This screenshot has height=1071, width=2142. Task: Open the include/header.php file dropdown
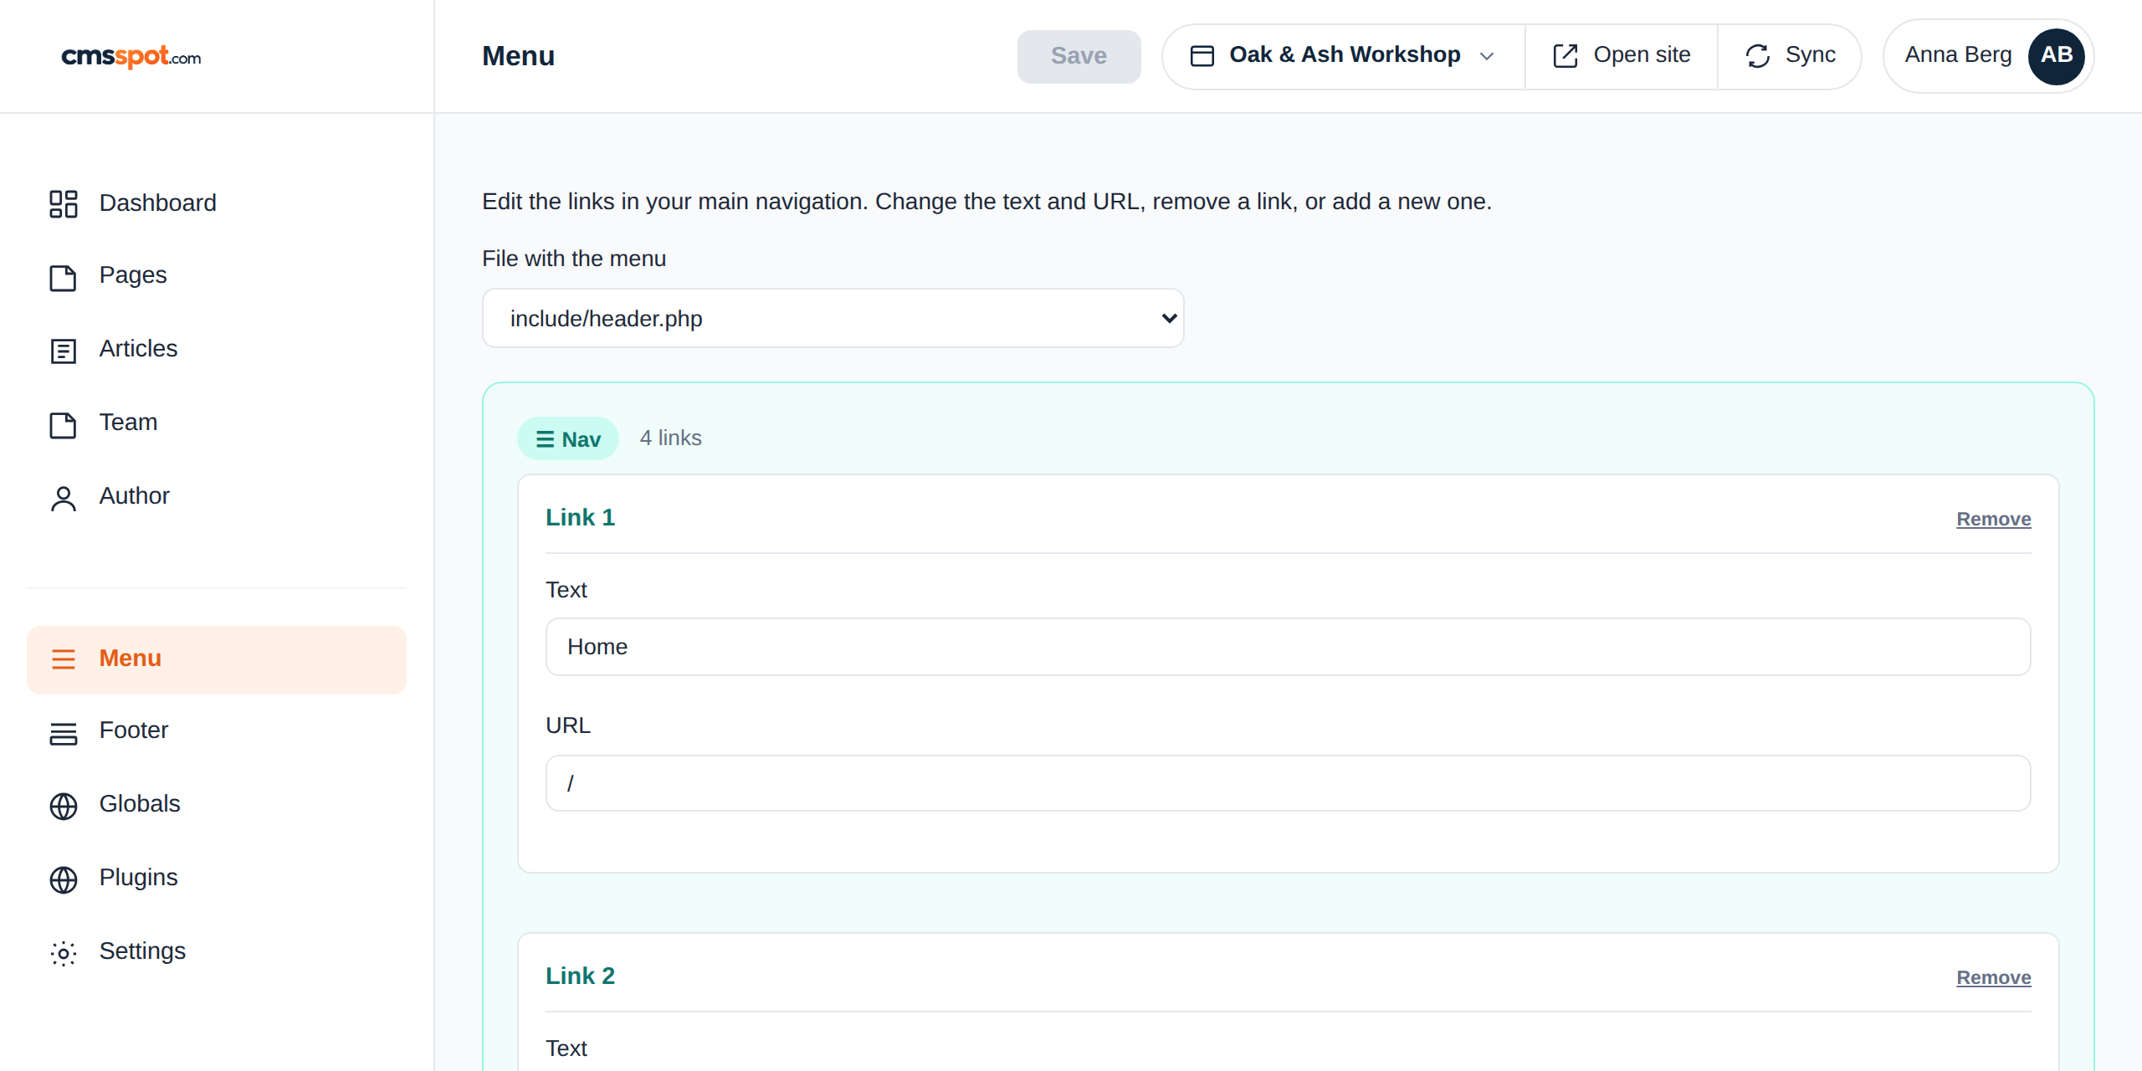coord(833,318)
